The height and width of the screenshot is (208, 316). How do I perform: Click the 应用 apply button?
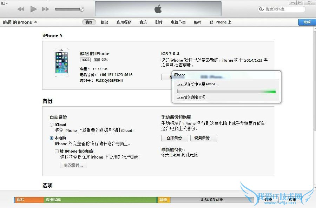292,200
